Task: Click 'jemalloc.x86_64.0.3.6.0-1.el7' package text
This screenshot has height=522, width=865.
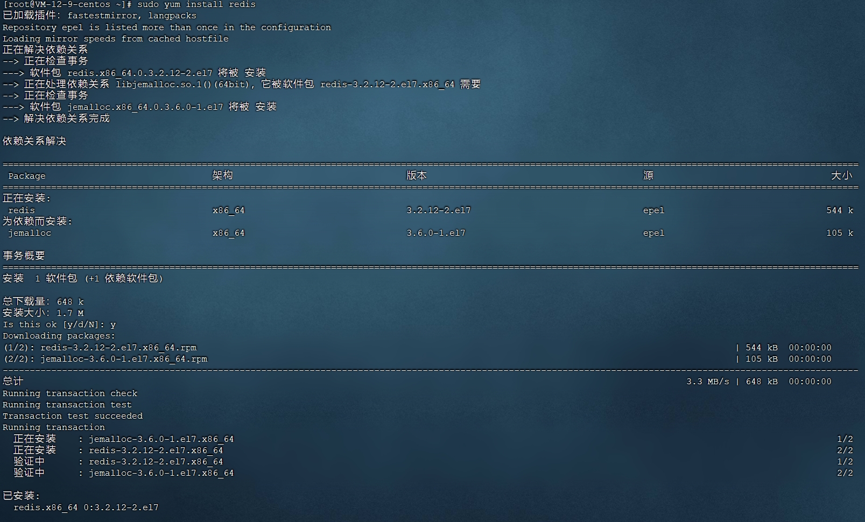Action: tap(145, 107)
